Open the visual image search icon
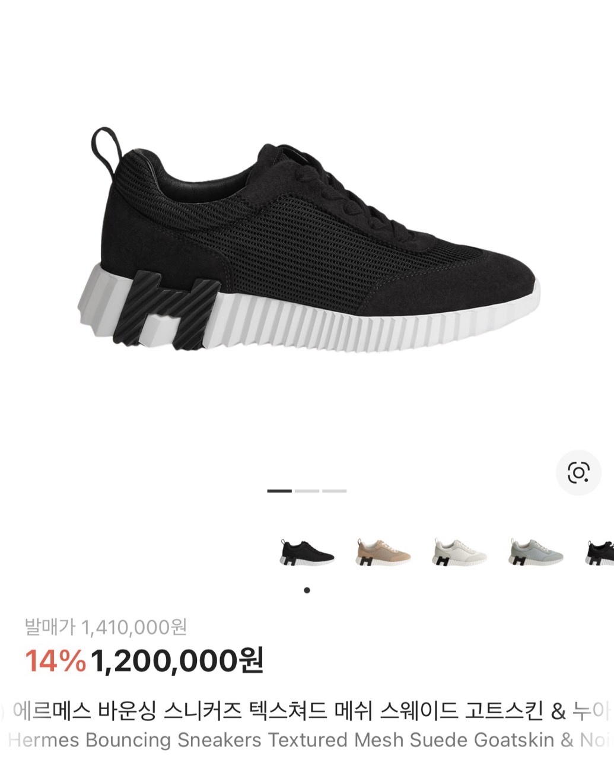Screen dimensions: 614x759 (578, 472)
